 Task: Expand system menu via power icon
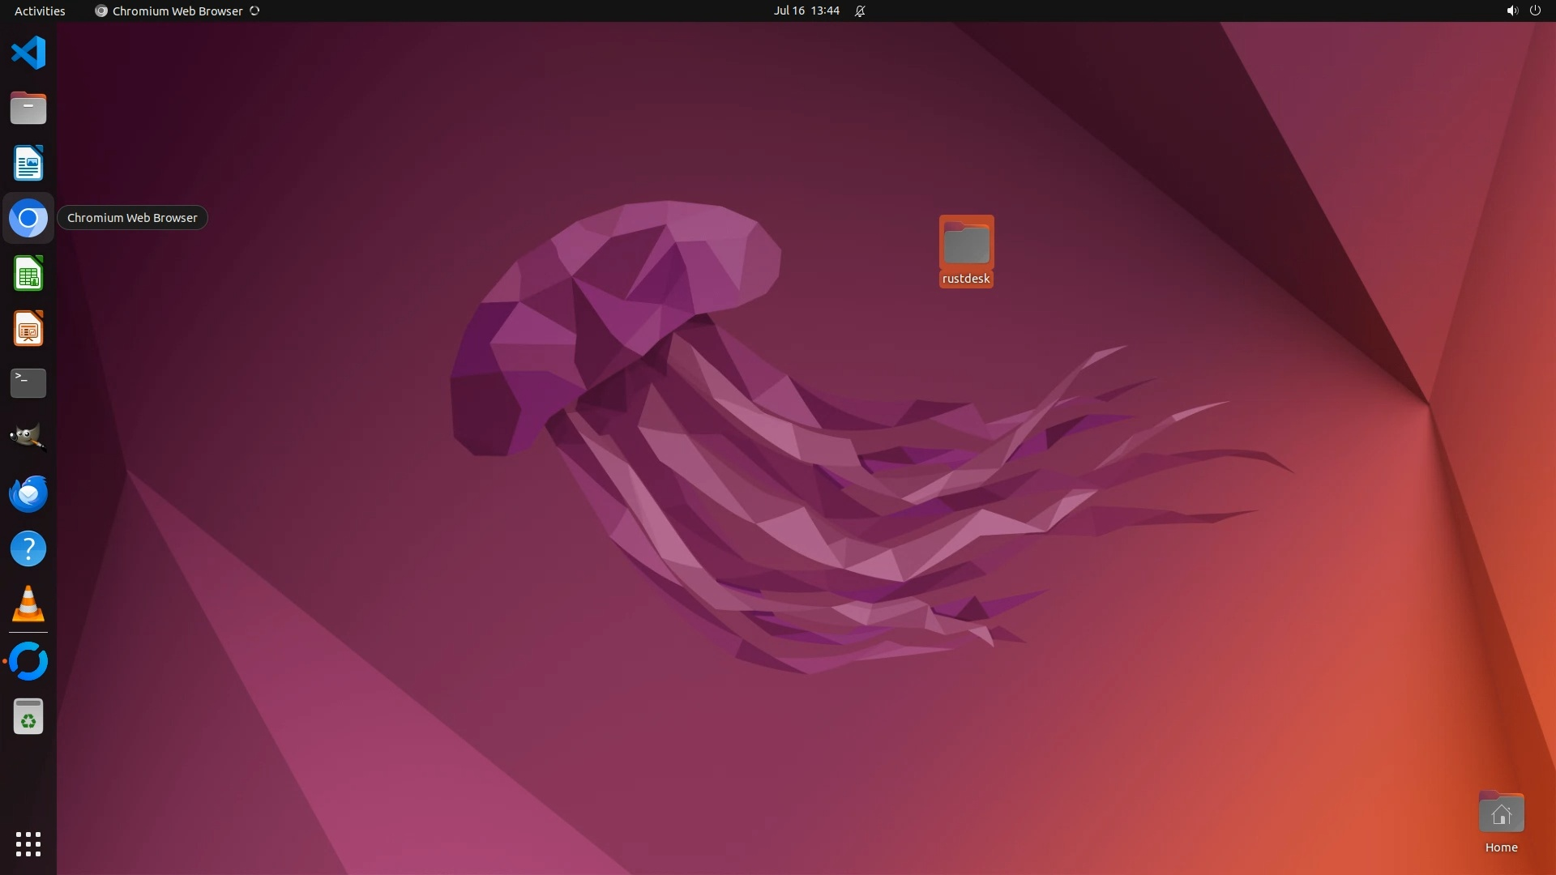pyautogui.click(x=1534, y=11)
